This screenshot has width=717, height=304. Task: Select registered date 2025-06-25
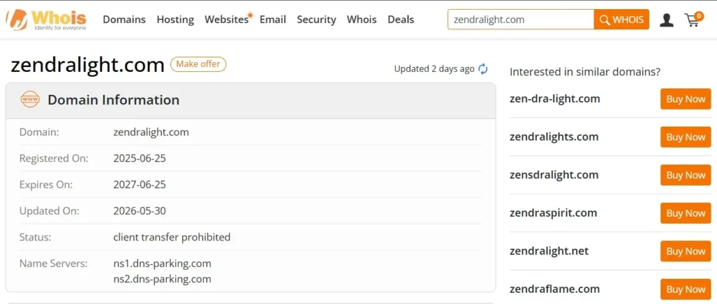click(139, 159)
